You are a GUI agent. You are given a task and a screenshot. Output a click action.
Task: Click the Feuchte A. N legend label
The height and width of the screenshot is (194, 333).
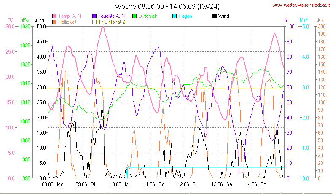click(x=111, y=16)
